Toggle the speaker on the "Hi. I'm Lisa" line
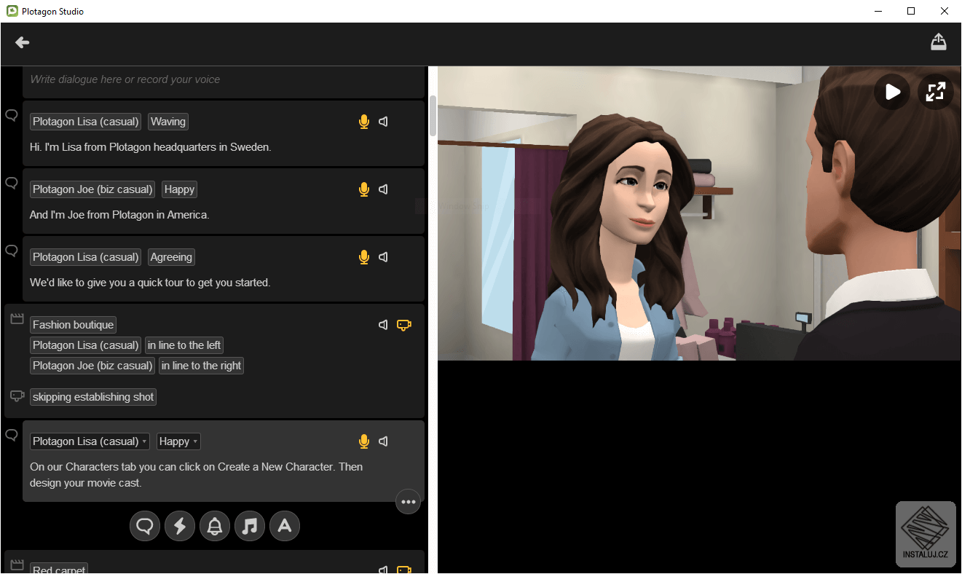962x574 pixels. [384, 122]
